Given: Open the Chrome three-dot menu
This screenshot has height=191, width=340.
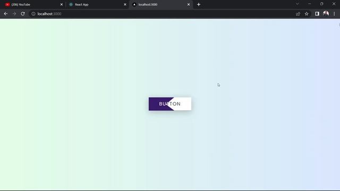Looking at the screenshot, I should 334,14.
